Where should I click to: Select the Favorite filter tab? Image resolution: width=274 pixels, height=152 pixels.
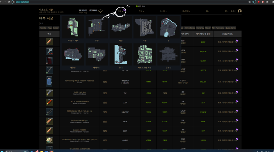(x=43, y=28)
